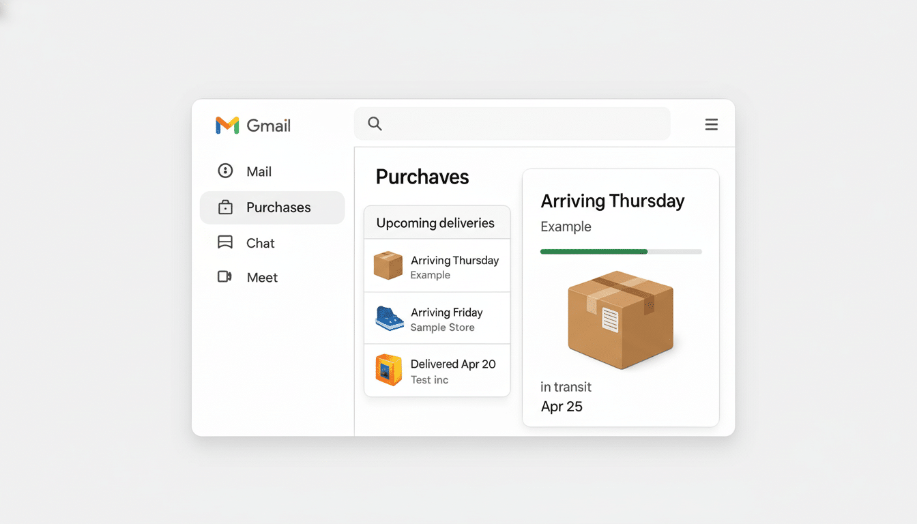
Task: View the Arriving Friday Sample Store order
Action: click(x=437, y=318)
